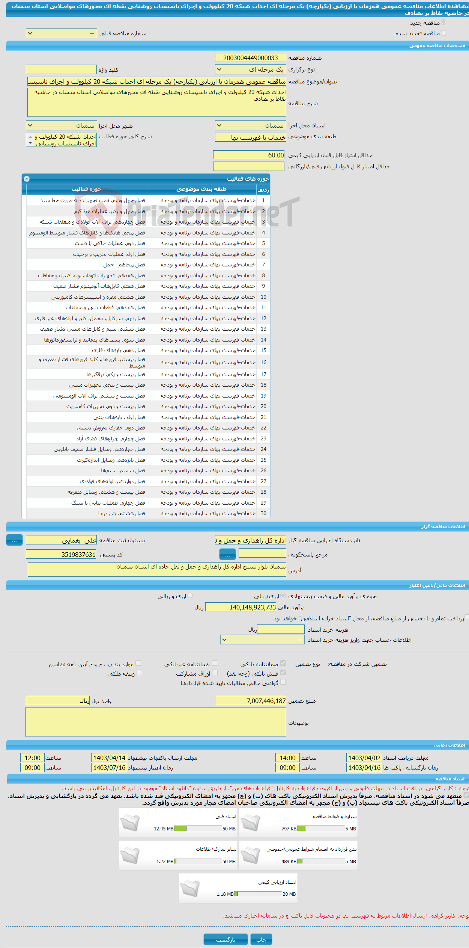Click the address field of tender holder
This screenshot has height=948, width=469.
coord(157,569)
